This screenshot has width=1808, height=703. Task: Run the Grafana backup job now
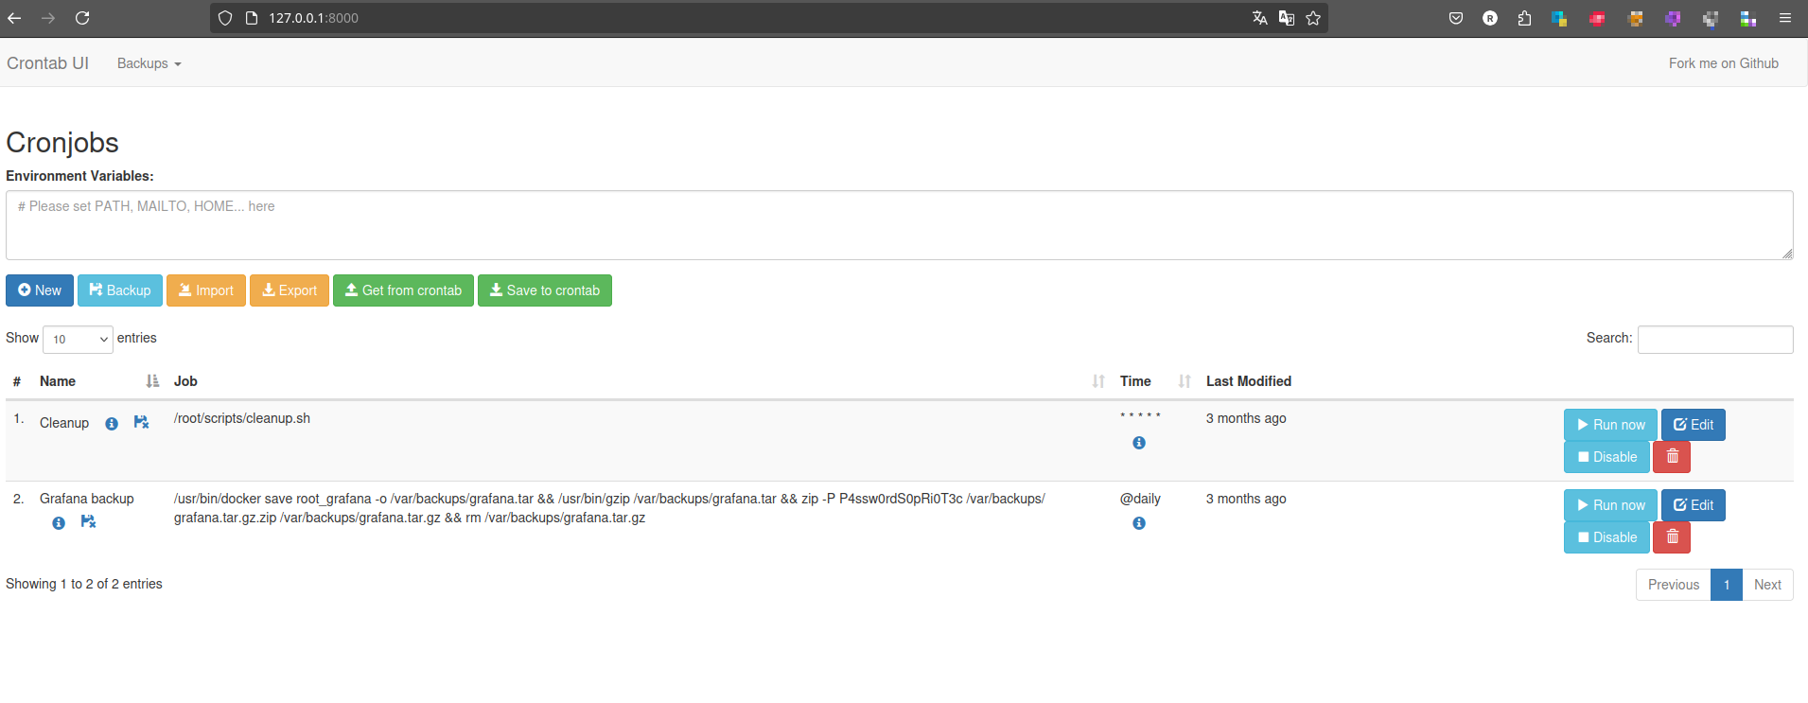point(1609,505)
